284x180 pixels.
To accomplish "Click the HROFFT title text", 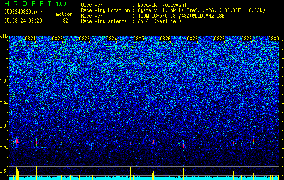I will (x=28, y=4).
